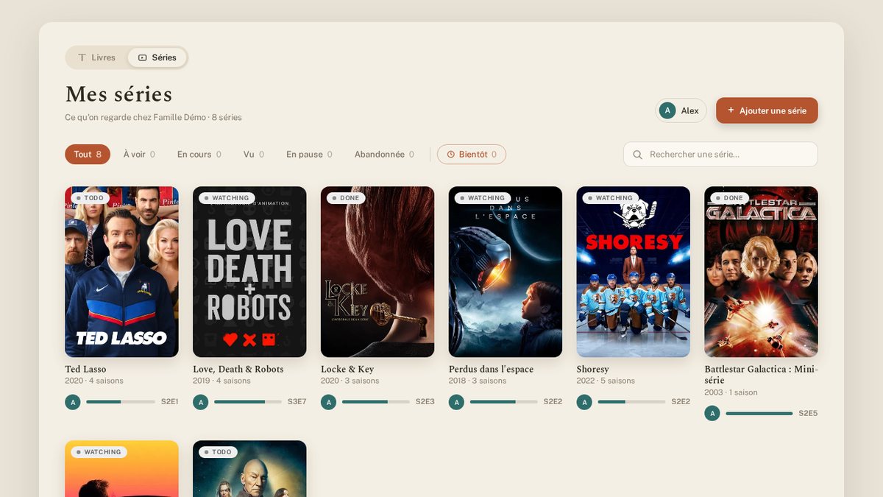883x497 pixels.
Task: Click the TODO badge on Ted Lasso
Action: click(91, 198)
